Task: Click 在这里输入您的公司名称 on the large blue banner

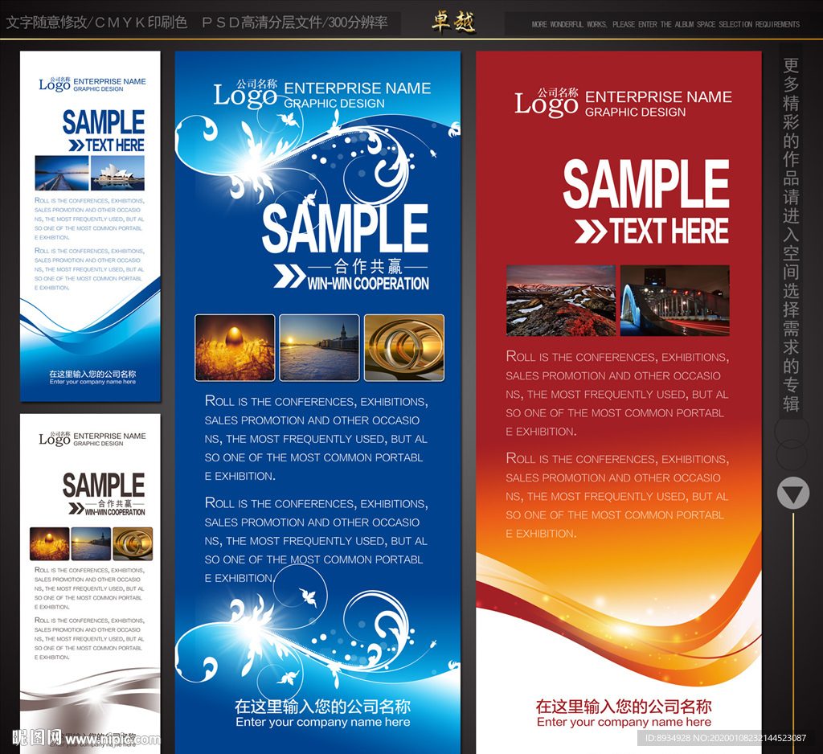Action: (x=323, y=707)
